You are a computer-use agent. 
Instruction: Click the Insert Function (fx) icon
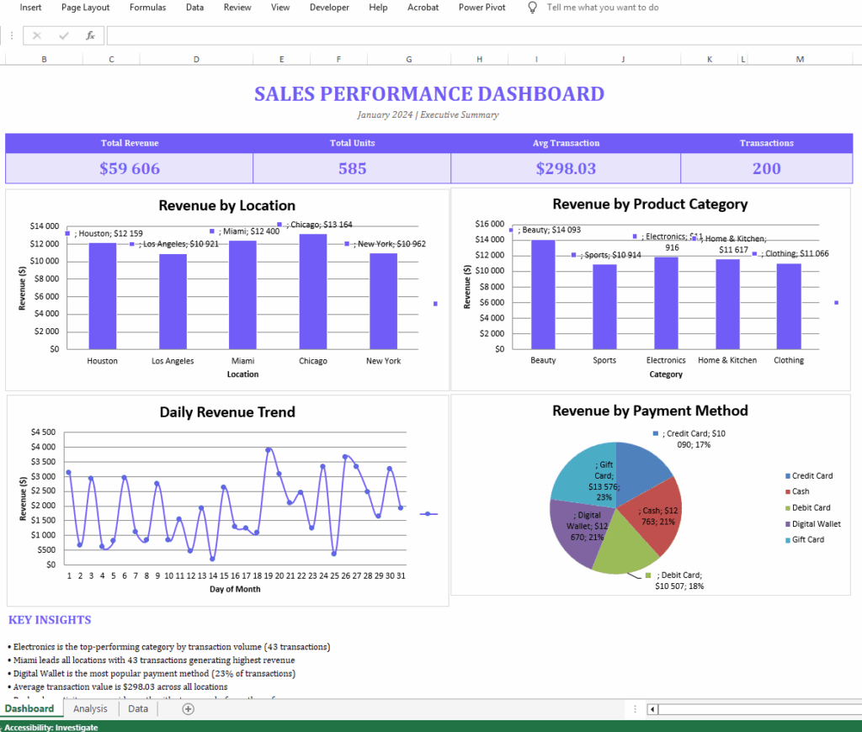coord(90,36)
